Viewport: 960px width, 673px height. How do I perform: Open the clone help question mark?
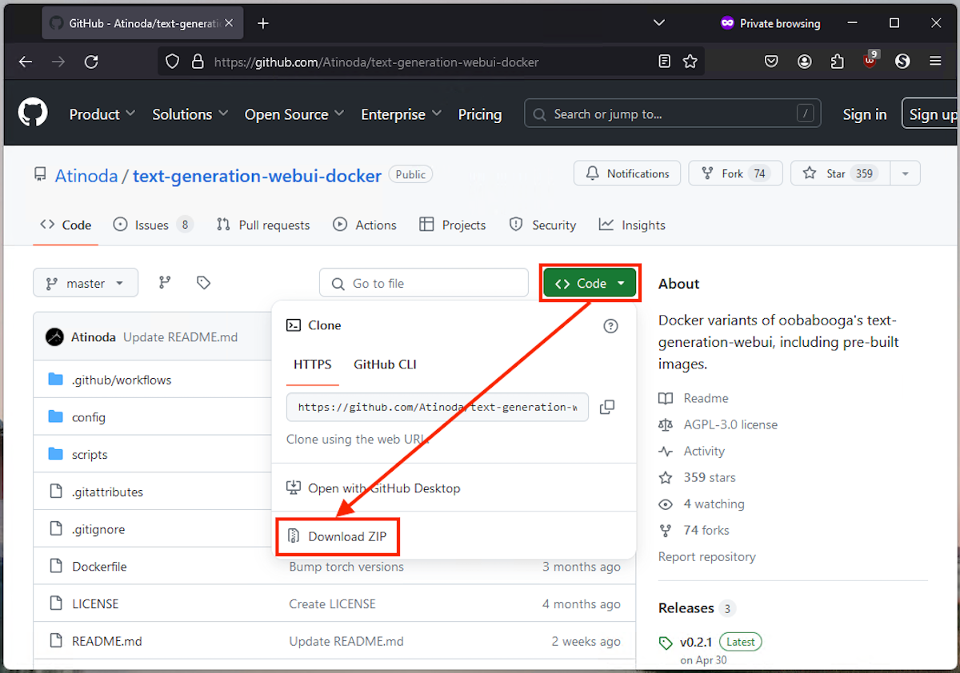click(x=610, y=326)
